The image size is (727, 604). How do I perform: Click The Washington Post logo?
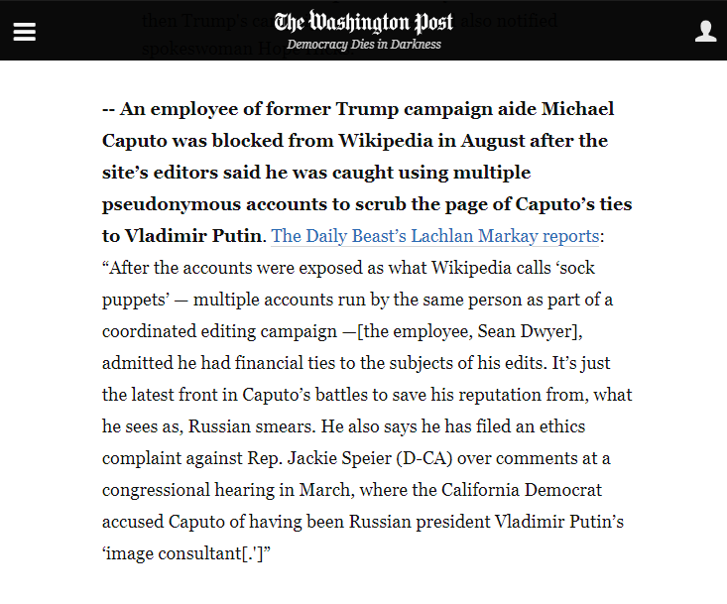[x=363, y=22]
